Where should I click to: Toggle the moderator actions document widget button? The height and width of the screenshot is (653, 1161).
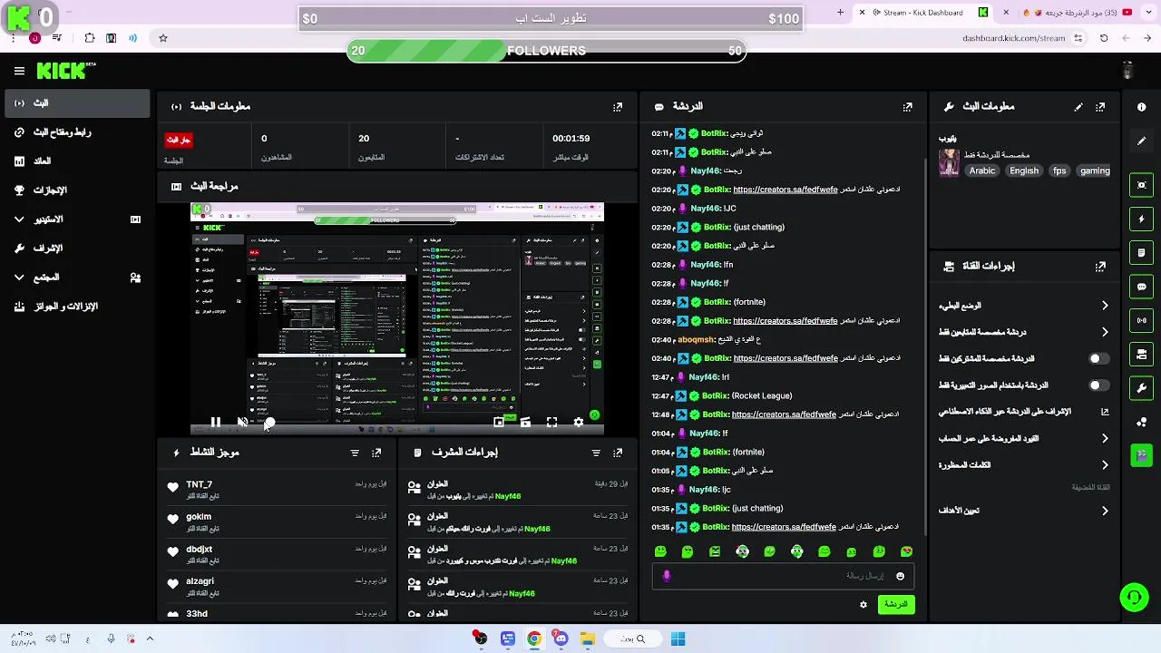[x=1141, y=252]
